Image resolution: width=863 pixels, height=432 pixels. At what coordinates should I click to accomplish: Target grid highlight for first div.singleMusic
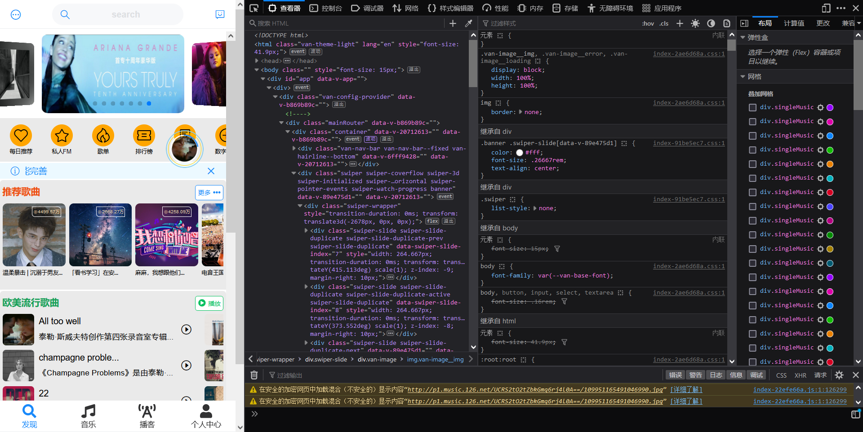coord(820,107)
